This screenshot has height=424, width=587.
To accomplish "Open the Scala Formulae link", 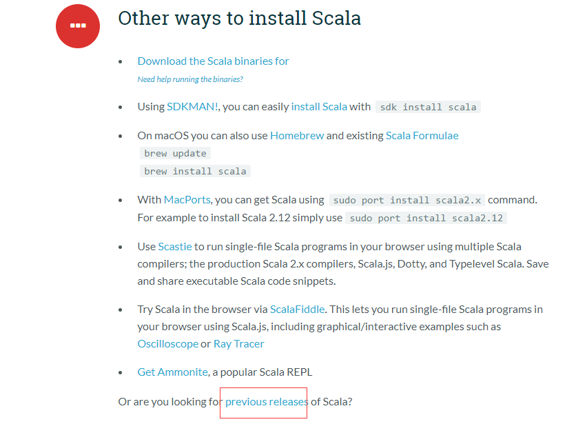I will pos(422,136).
